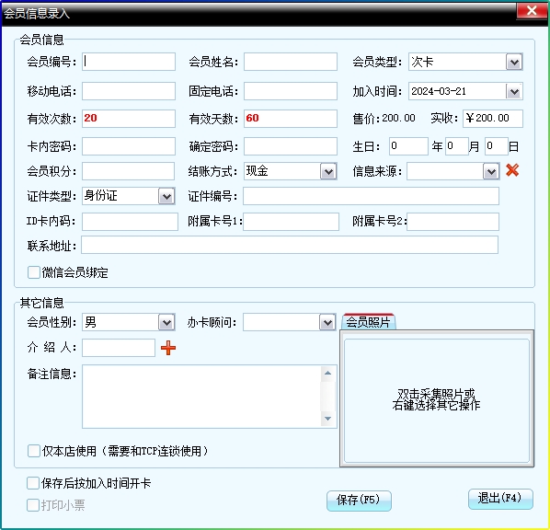Screen dimensions: 550x530
Task: Click the member photo capture area
Action: point(436,399)
